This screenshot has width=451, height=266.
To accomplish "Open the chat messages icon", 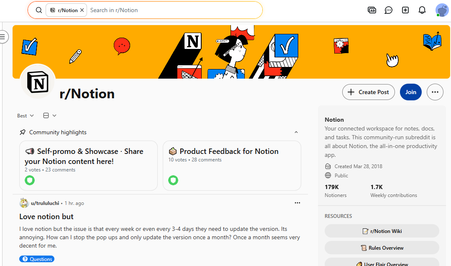I will [389, 10].
